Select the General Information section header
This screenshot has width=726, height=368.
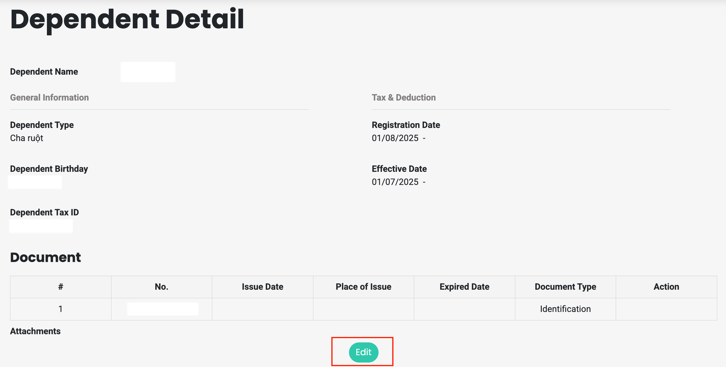coord(50,98)
